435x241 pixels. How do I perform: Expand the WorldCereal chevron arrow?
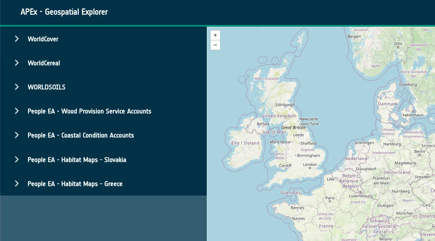[17, 63]
